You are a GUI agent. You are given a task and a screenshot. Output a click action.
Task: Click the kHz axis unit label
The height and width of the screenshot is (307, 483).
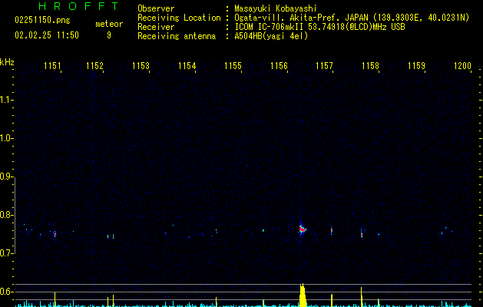[7, 62]
